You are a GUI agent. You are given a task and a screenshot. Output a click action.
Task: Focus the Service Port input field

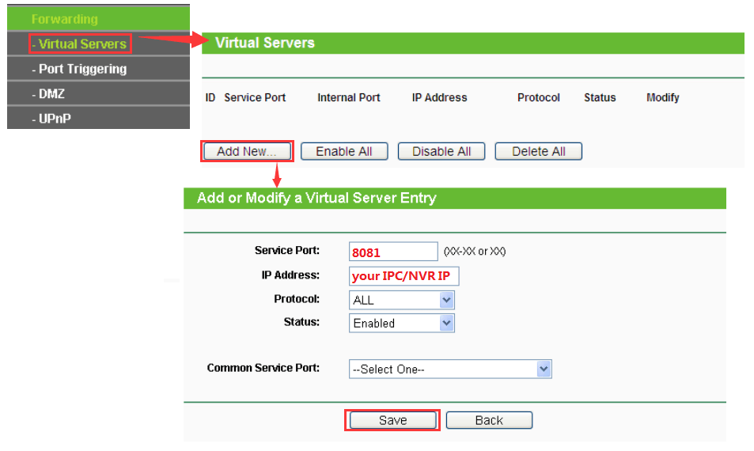(393, 252)
